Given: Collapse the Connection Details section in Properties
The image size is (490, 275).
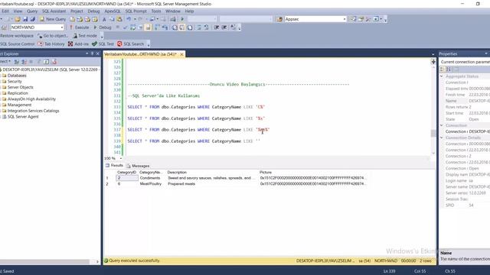Looking at the screenshot, I should click(442, 137).
